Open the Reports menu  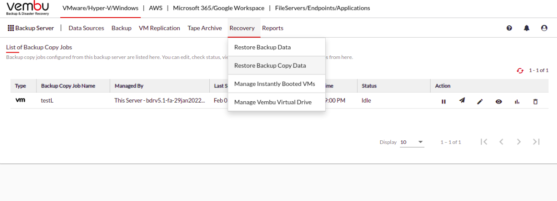[273, 28]
